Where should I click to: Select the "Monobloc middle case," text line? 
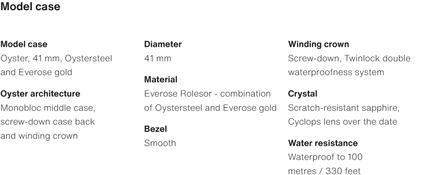click(x=48, y=108)
